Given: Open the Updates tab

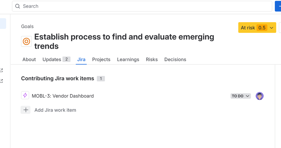Looking at the screenshot, I should point(52,60).
